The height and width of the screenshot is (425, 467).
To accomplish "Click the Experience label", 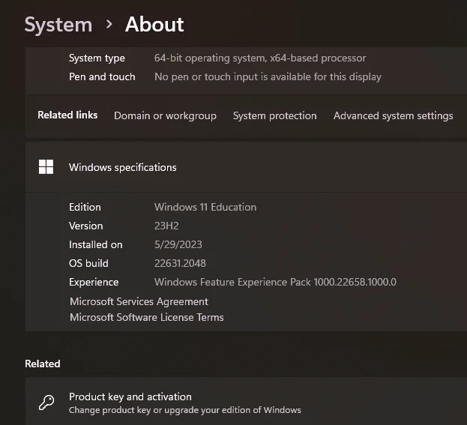I will click(94, 282).
